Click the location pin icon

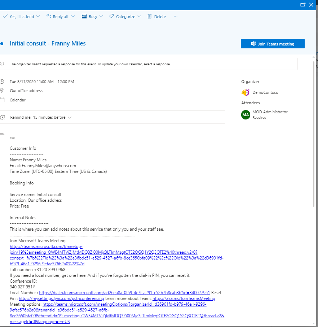pos(2,91)
